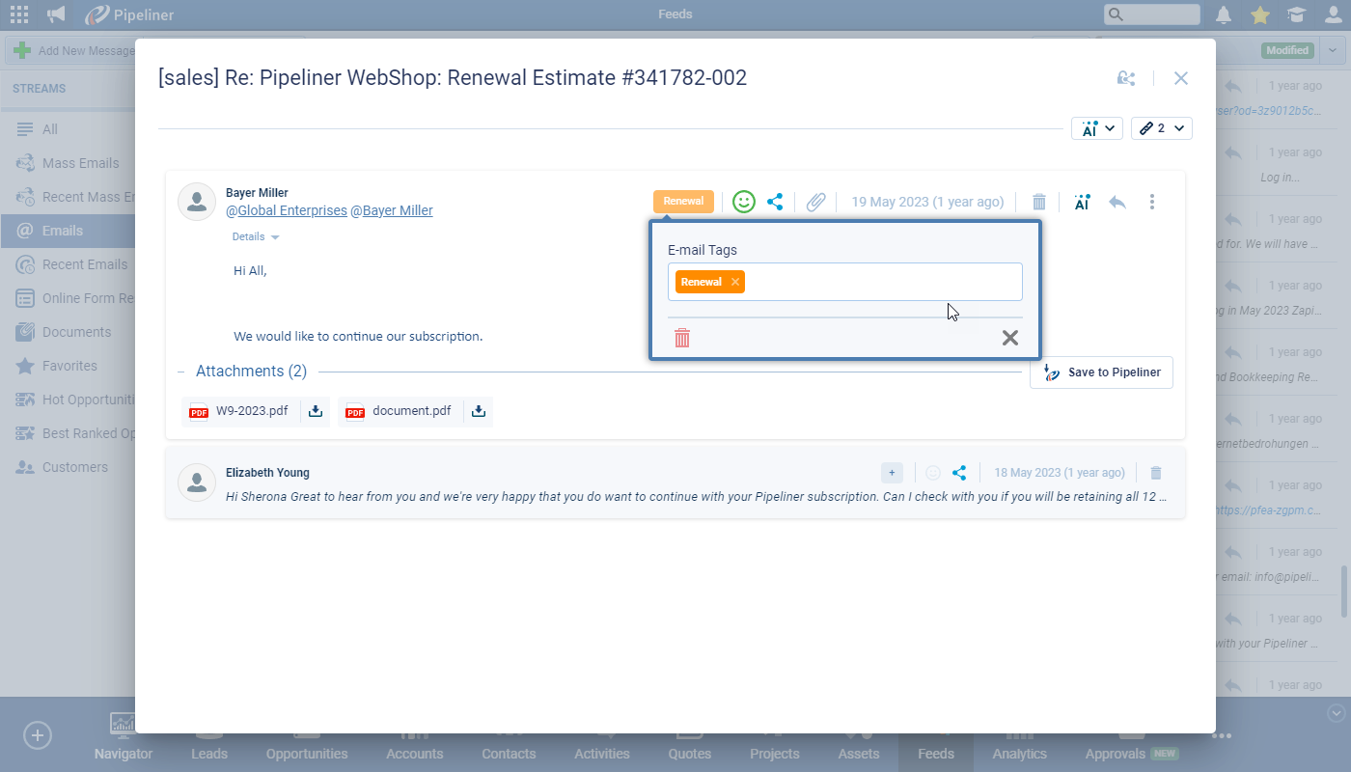Click the share icon on Bayer Miller's email
Image resolution: width=1351 pixels, height=772 pixels.
point(775,202)
